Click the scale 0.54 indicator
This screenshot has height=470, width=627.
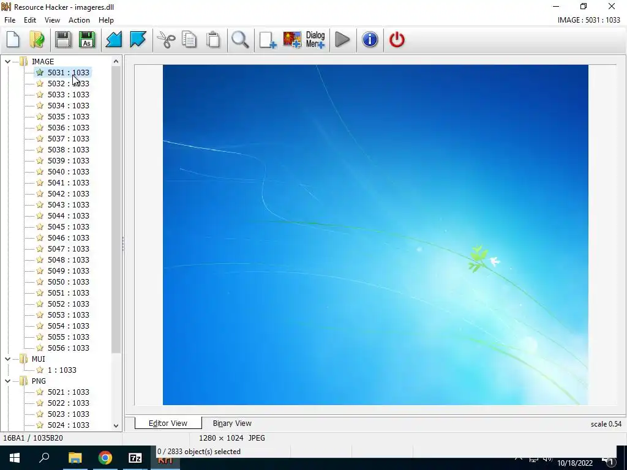606,424
